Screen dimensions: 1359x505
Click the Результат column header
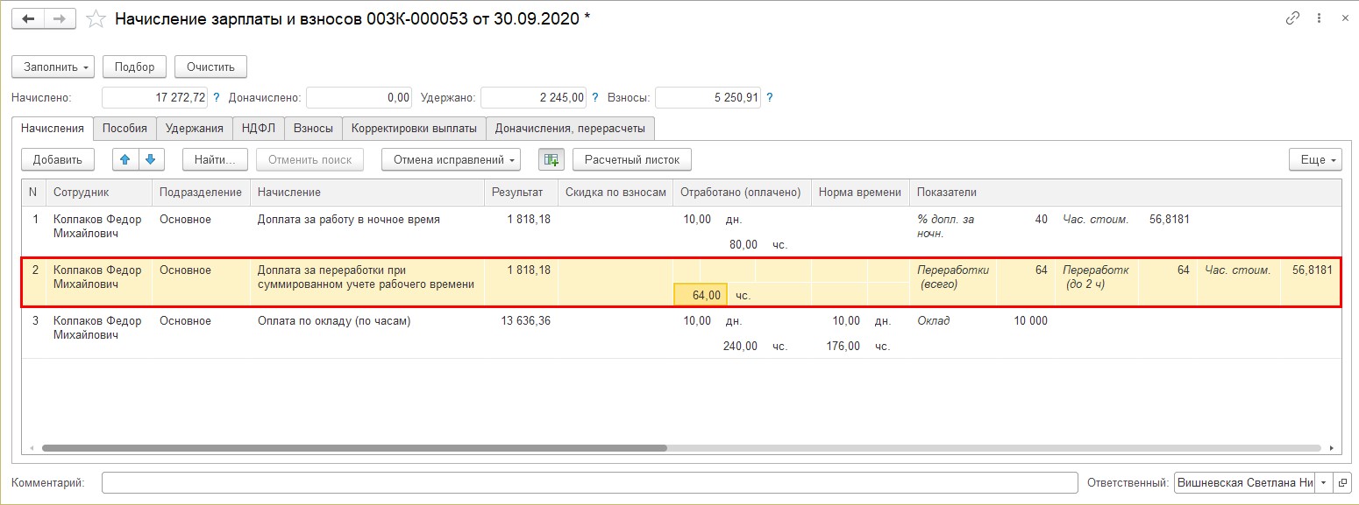click(521, 193)
